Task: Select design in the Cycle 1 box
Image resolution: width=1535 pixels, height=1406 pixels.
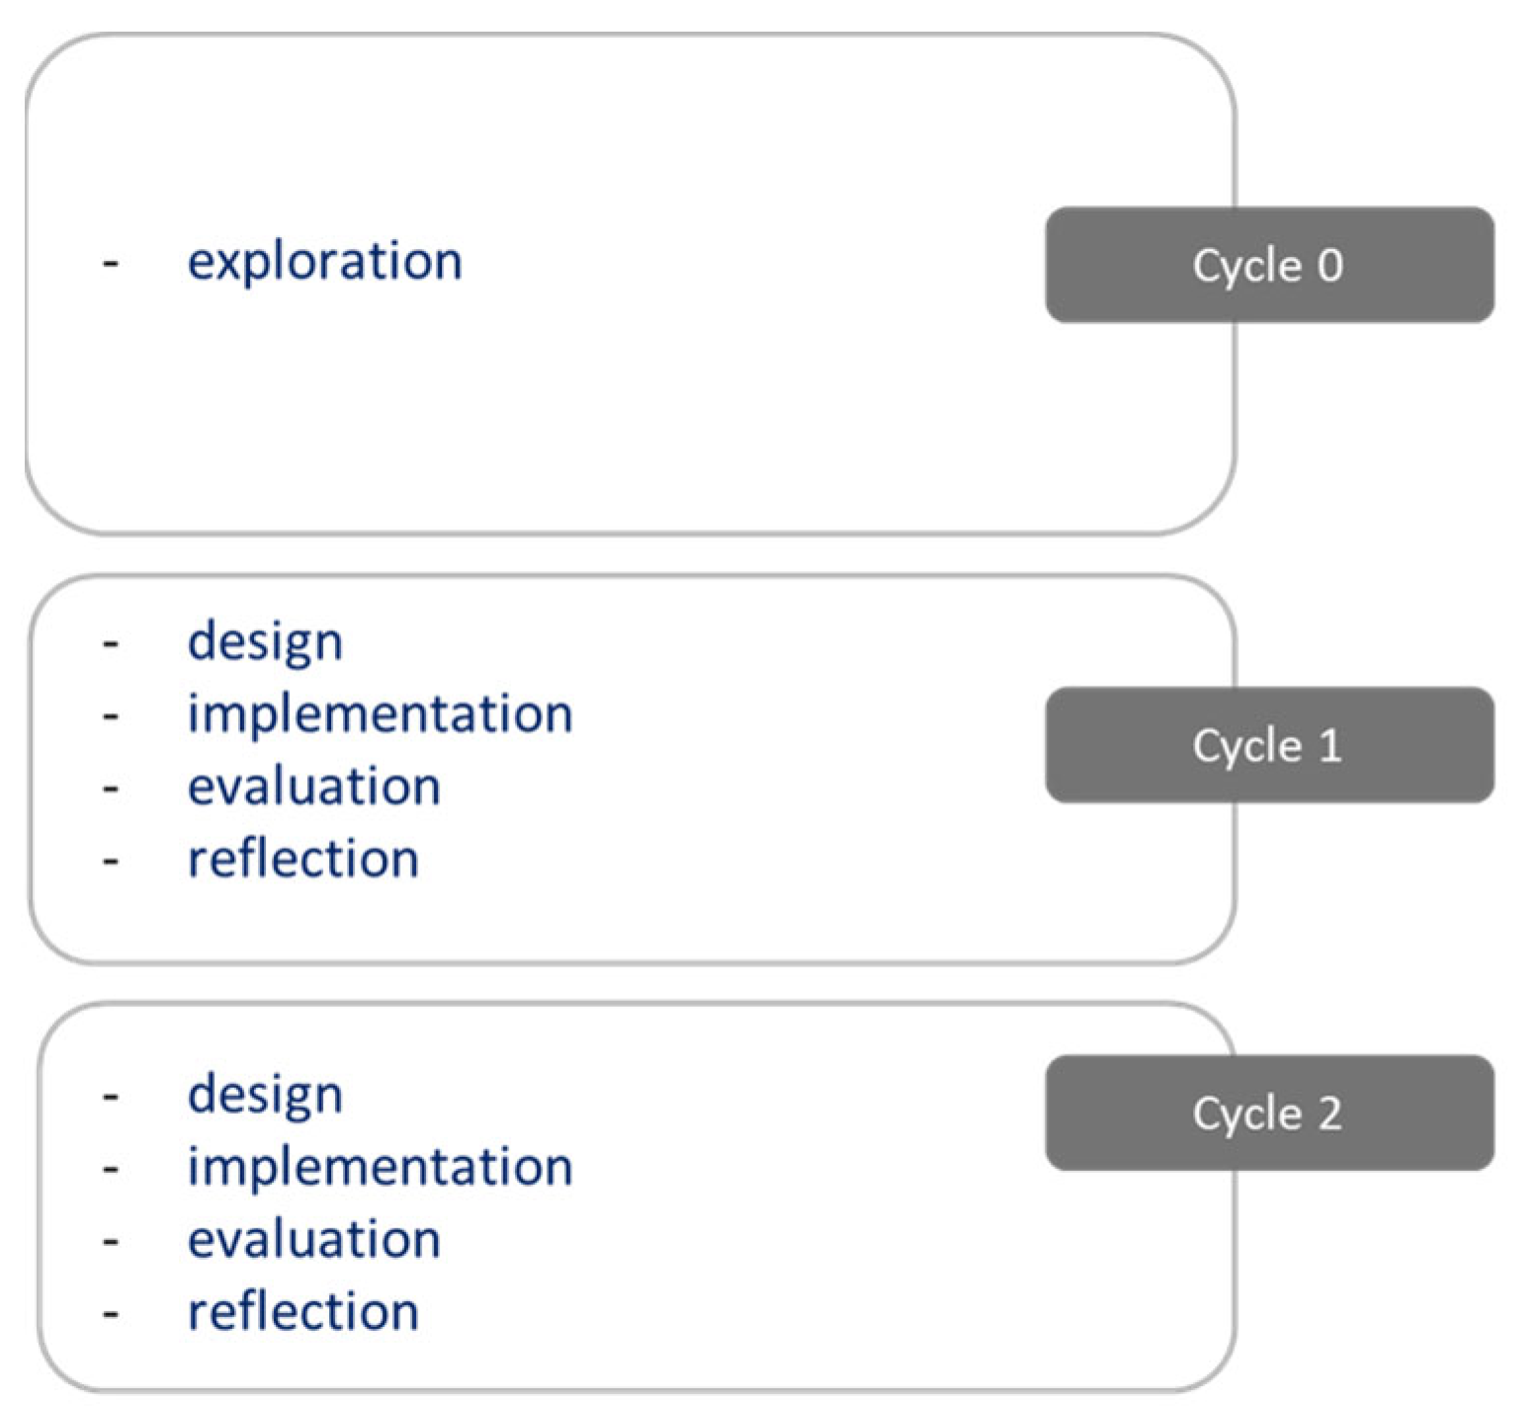Action: (265, 642)
